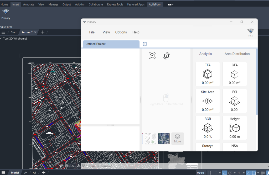Click the GFA dashed cube card
Viewport: 269px width, 175px height.
tap(235, 74)
